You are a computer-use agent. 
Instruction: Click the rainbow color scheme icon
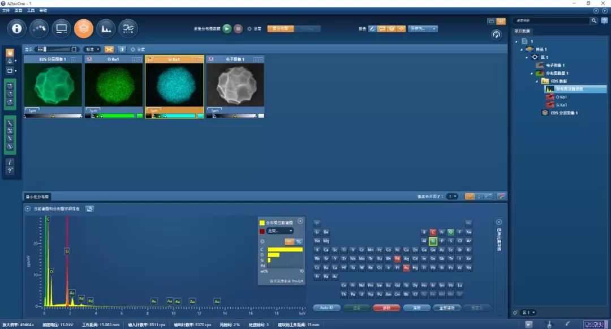click(x=501, y=196)
